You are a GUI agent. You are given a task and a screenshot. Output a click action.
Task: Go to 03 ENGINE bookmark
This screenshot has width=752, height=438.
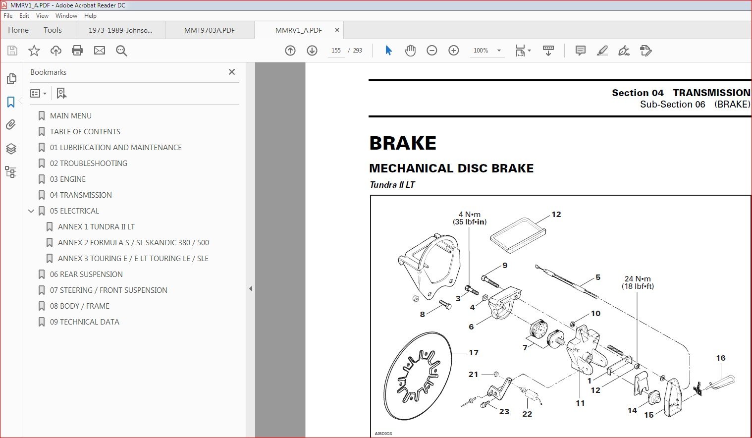pyautogui.click(x=68, y=179)
